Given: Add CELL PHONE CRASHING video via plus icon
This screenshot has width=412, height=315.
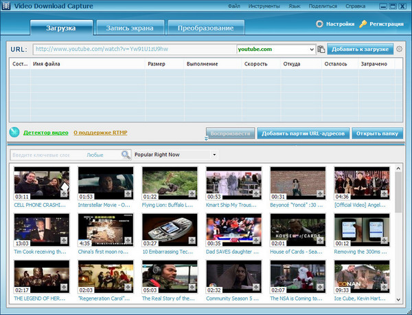Looking at the screenshot, I should point(62,195).
